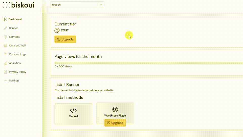
Task: Click the manual code brackets icon
Action: click(x=73, y=110)
